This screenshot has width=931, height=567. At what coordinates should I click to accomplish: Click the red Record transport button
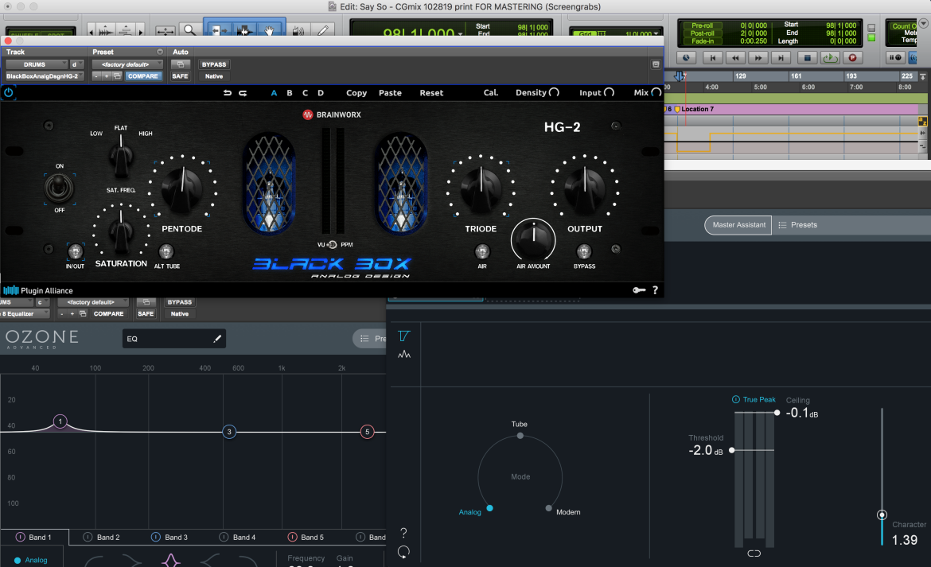[853, 57]
